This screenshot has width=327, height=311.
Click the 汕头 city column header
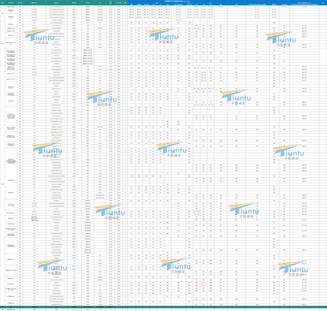(168, 5)
